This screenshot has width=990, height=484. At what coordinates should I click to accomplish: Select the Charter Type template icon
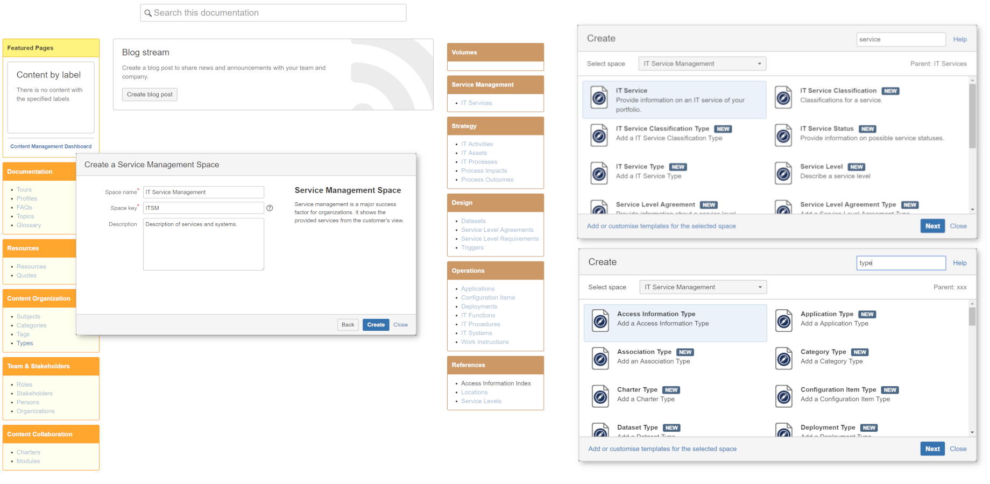pos(600,396)
